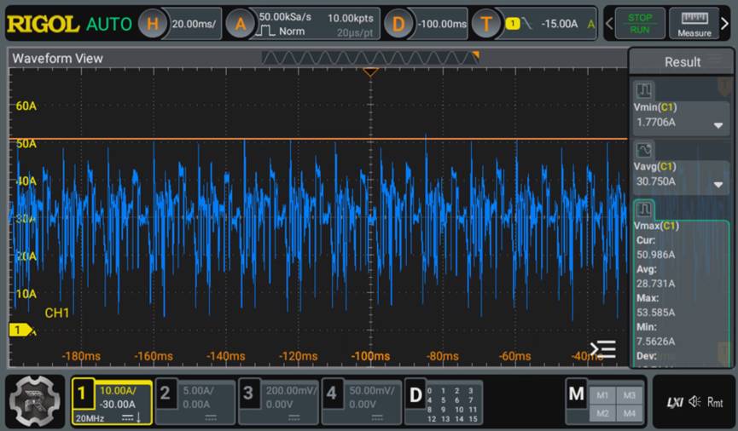Image resolution: width=738 pixels, height=431 pixels.
Task: Toggle M4 math channel
Action: pyautogui.click(x=630, y=413)
